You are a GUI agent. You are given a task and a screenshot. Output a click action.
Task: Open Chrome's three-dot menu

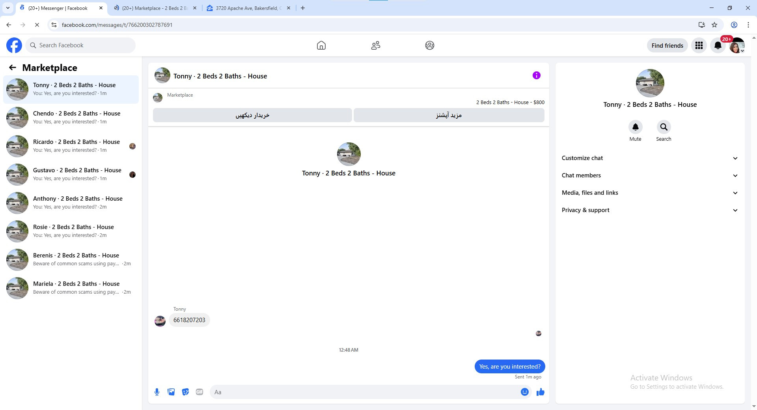[748, 25]
